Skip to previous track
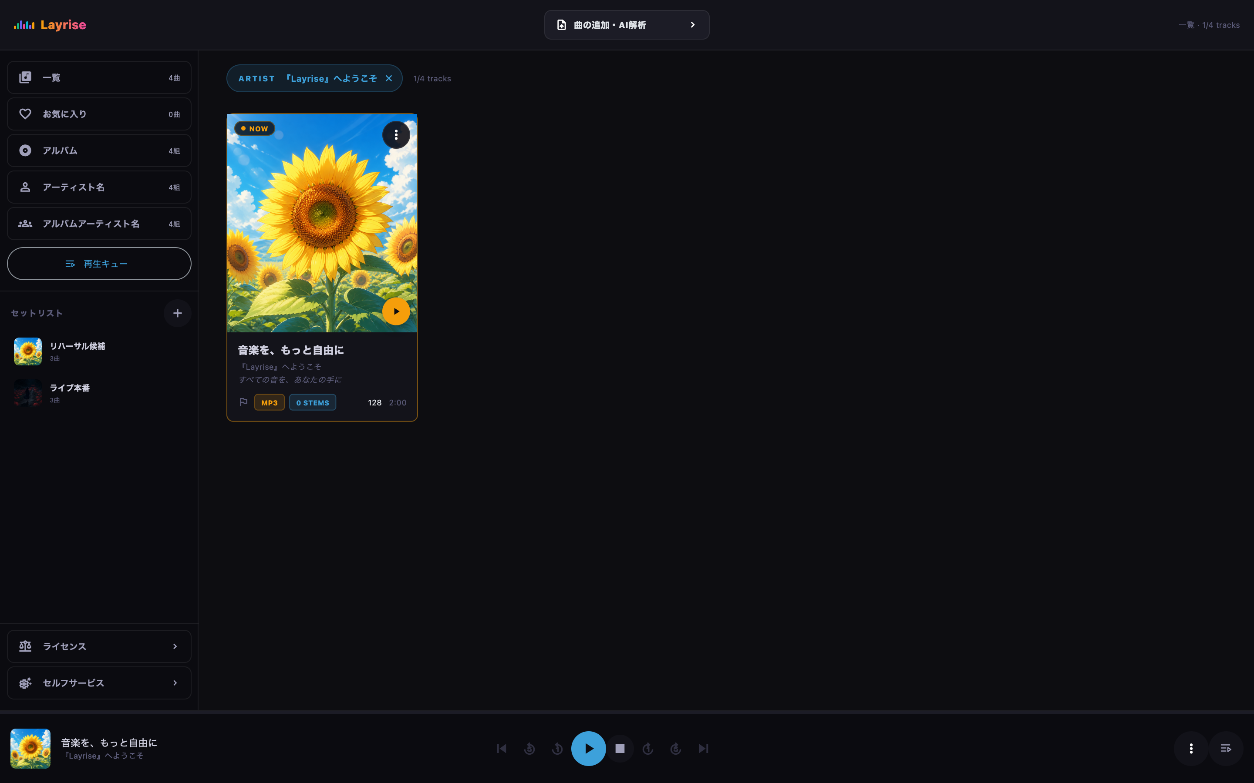 coord(501,748)
